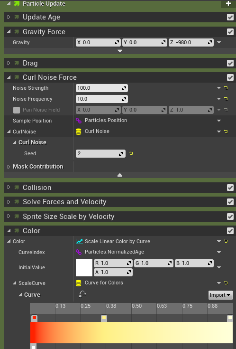Click the curve templates icon beside Curve
Screen dimensions: 236x349
point(82,294)
